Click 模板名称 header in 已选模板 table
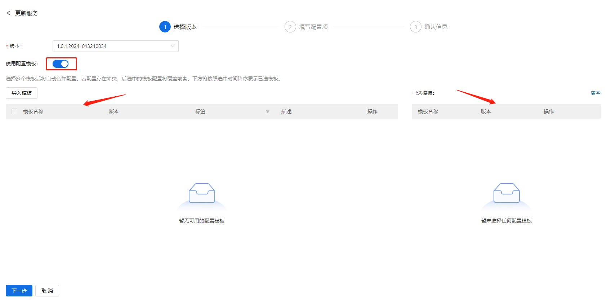 click(x=428, y=111)
